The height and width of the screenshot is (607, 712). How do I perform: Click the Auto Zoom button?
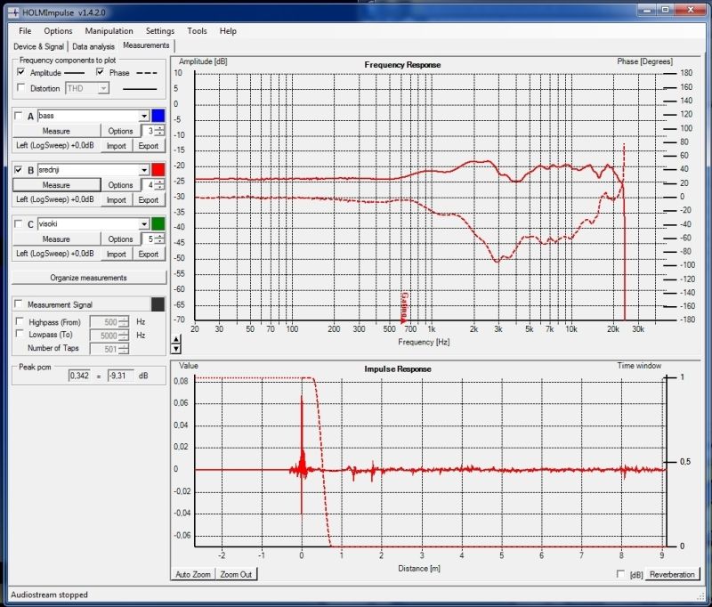pyautogui.click(x=193, y=574)
